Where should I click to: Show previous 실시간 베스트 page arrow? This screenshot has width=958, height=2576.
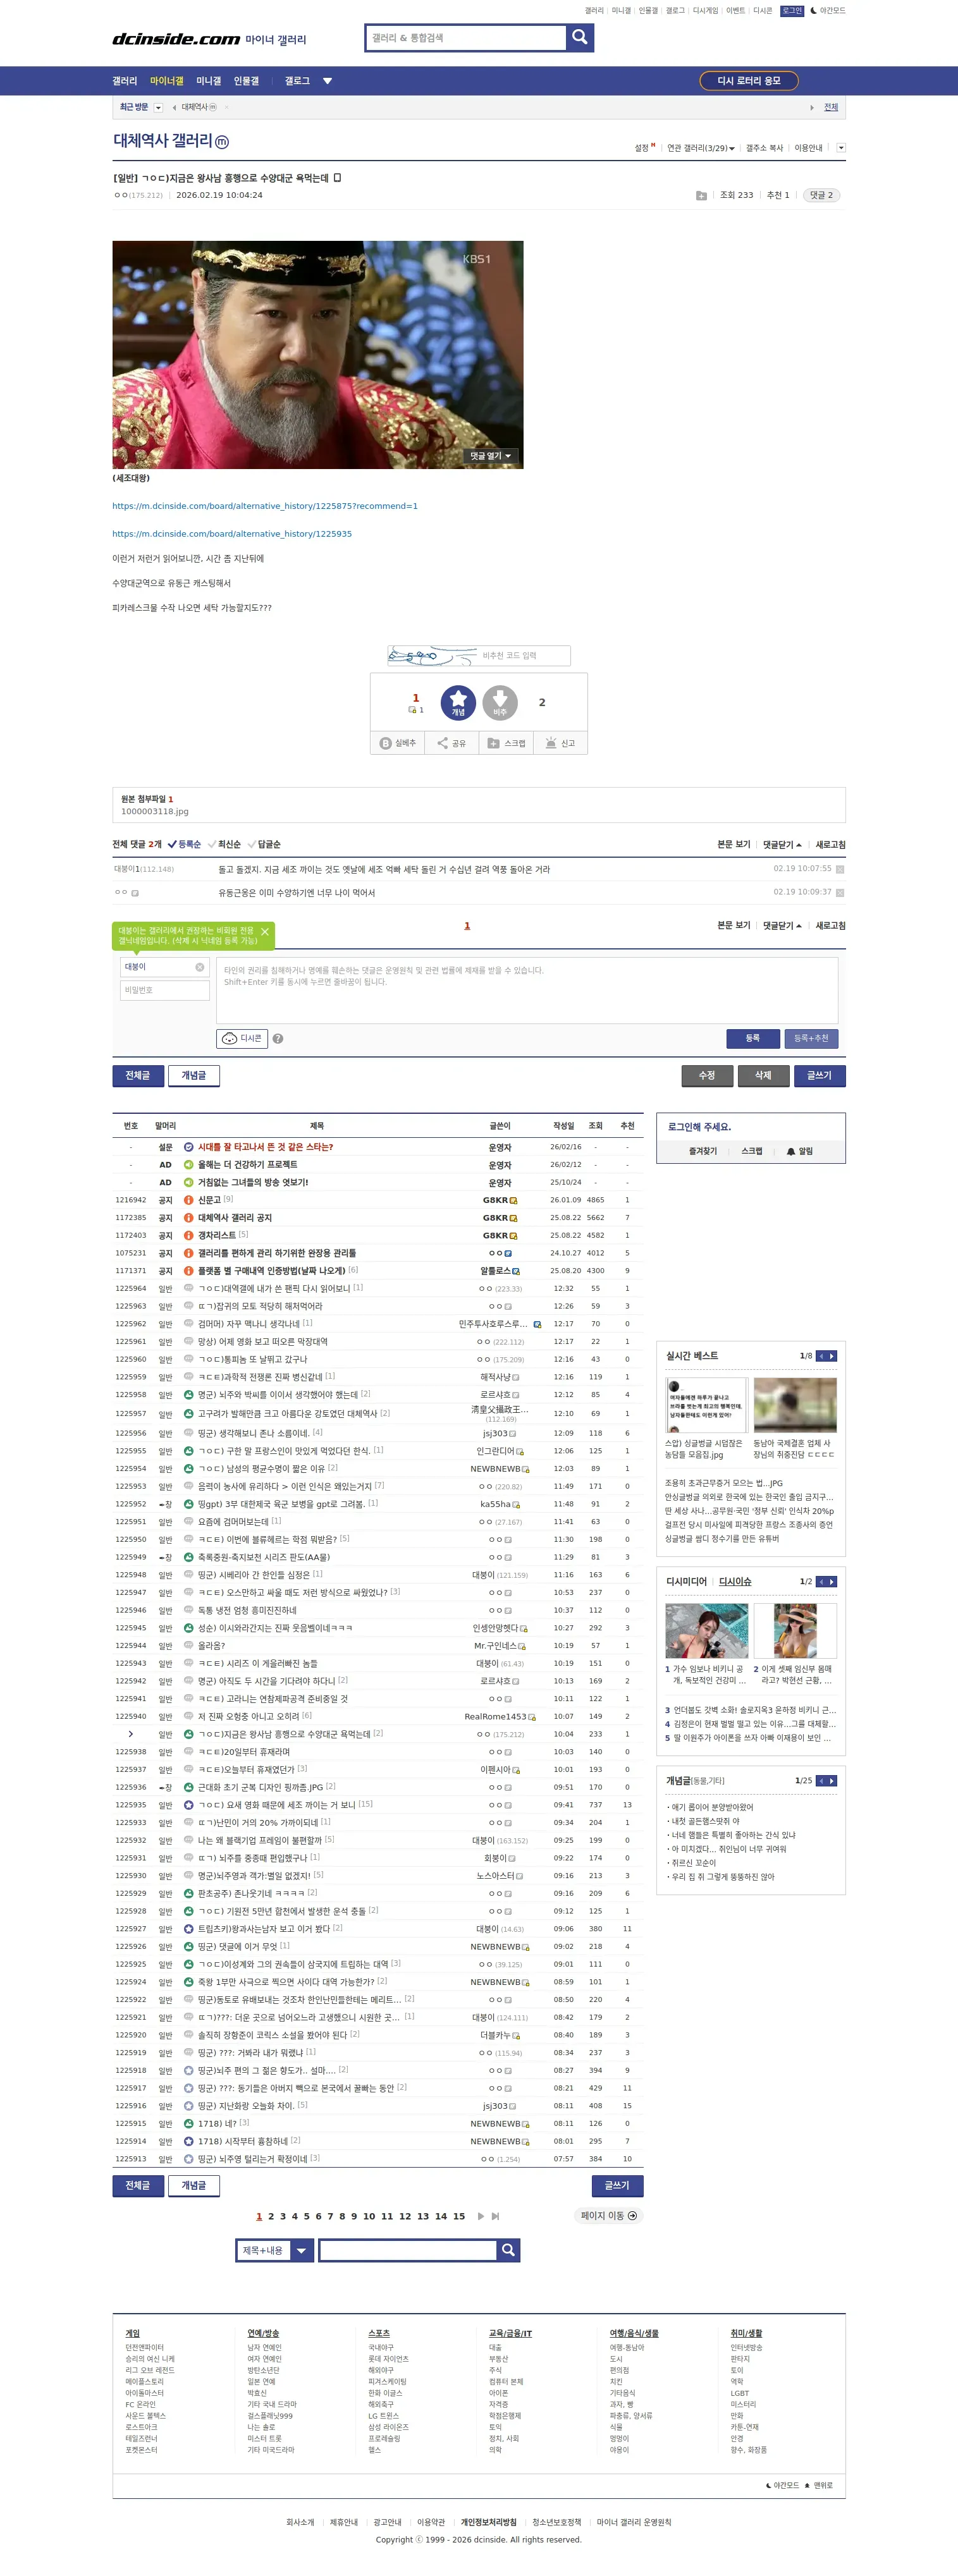[821, 1356]
